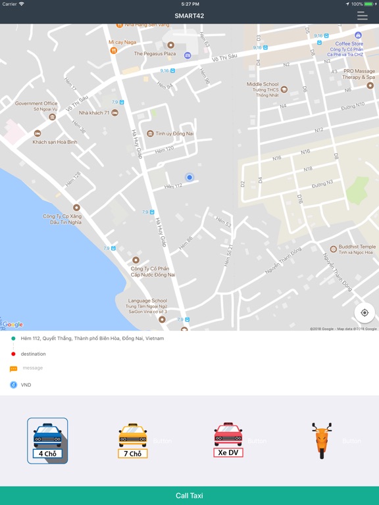Select the blue 4 Chỗ taxi option
This screenshot has width=379, height=505.
tap(47, 441)
